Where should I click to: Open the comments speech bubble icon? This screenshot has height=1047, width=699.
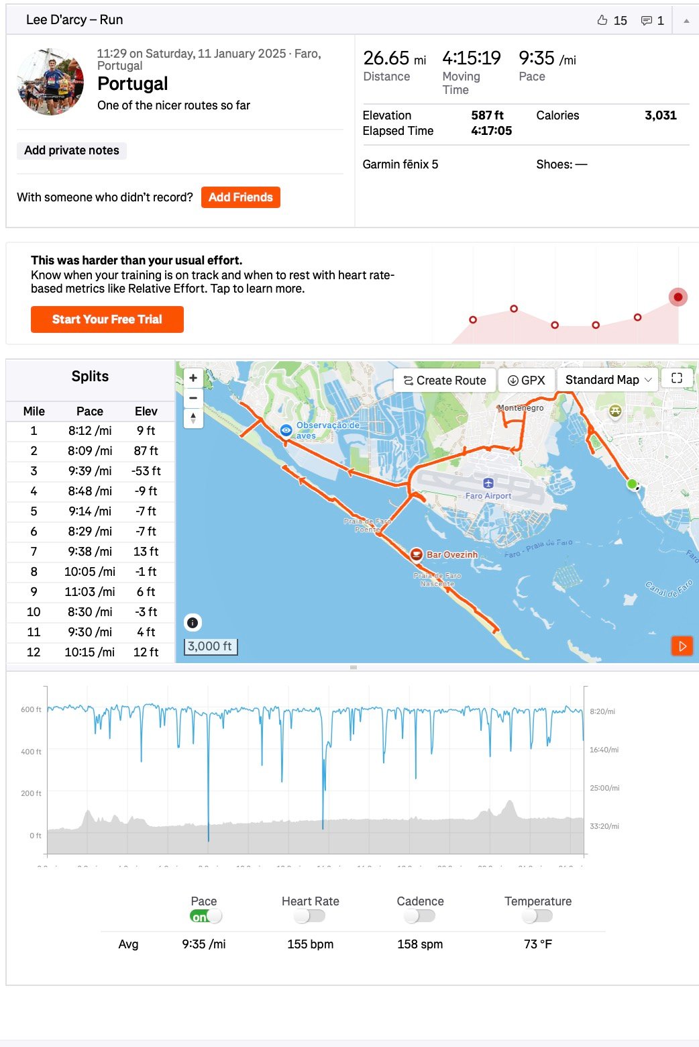click(x=647, y=21)
